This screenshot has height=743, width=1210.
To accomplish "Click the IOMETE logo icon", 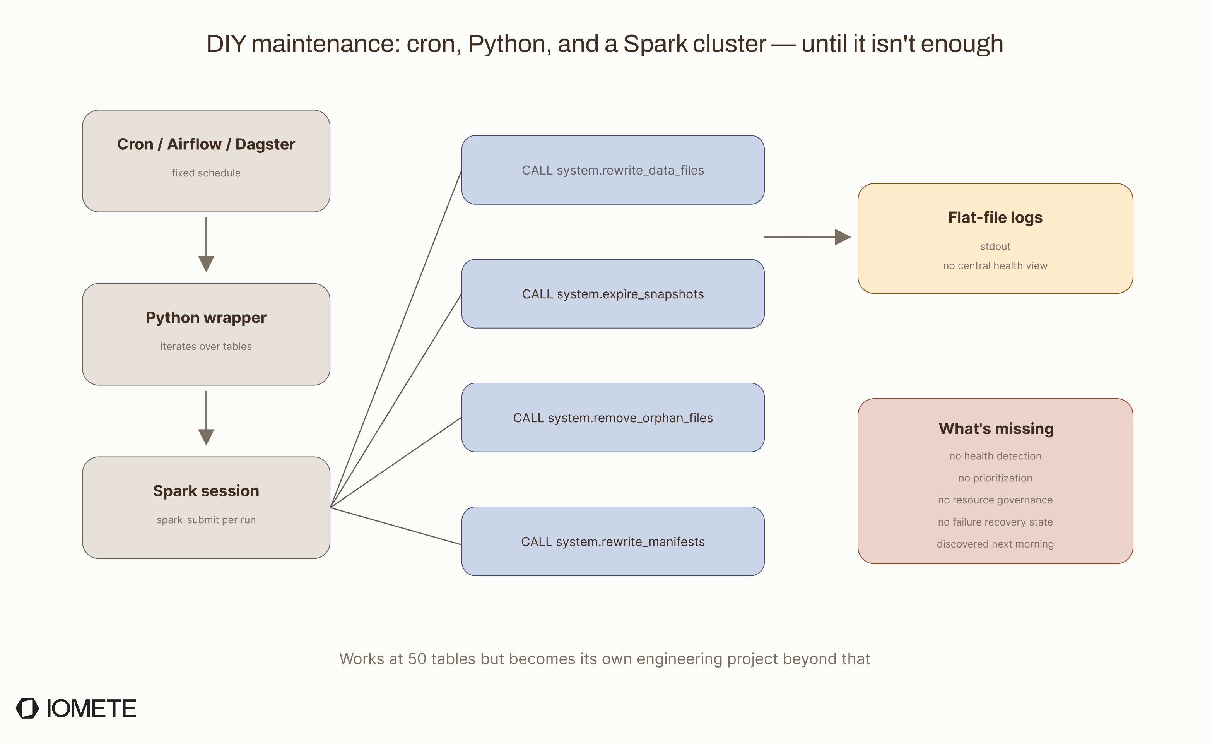I will (x=27, y=708).
